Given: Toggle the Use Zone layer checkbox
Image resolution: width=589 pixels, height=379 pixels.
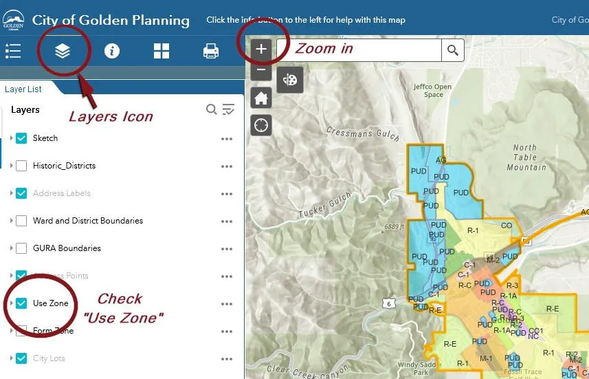Looking at the screenshot, I should (x=21, y=303).
